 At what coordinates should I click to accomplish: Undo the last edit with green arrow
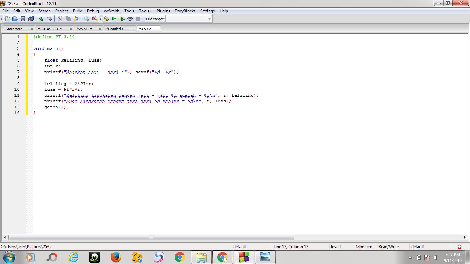pos(41,19)
